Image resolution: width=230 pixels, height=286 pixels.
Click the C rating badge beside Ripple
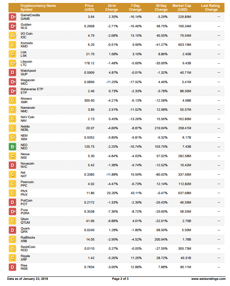tap(12, 258)
